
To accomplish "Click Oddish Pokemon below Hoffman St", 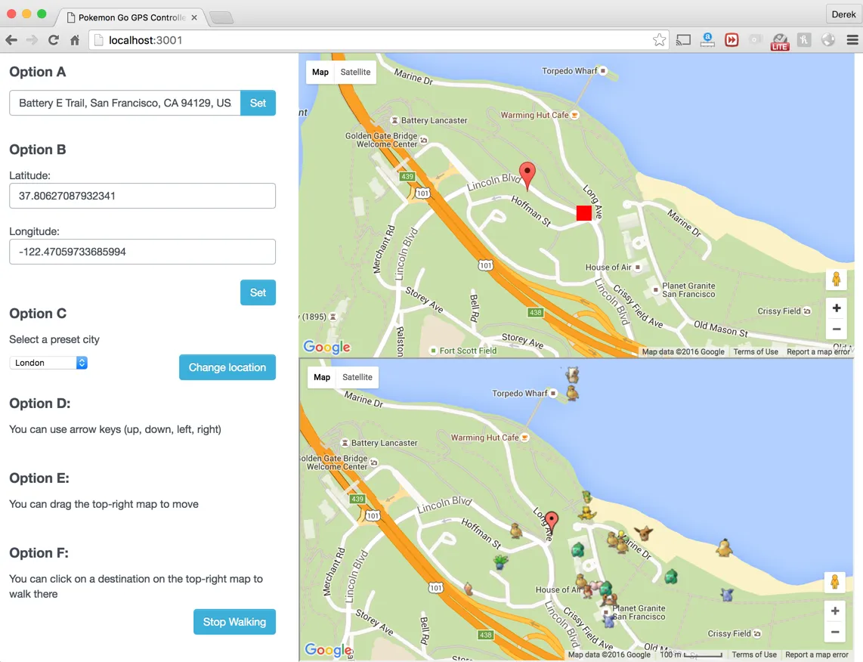I will coord(500,561).
